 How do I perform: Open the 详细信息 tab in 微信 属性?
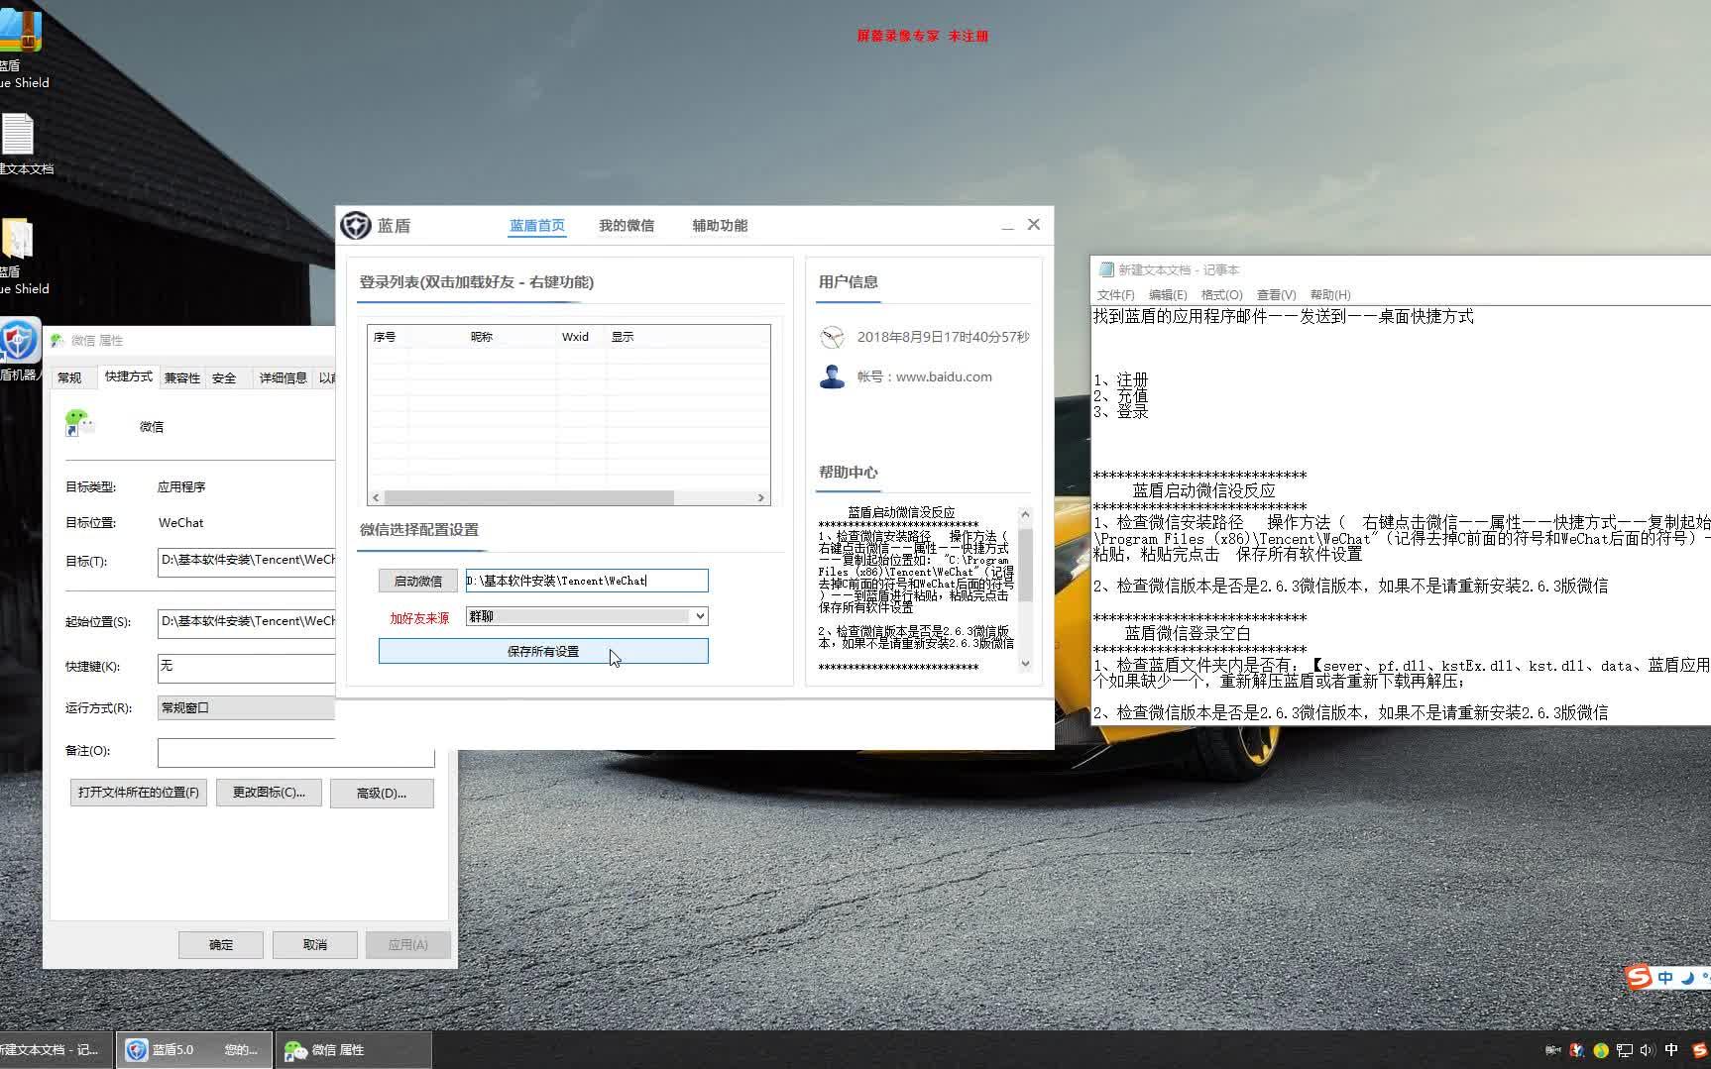tap(284, 377)
